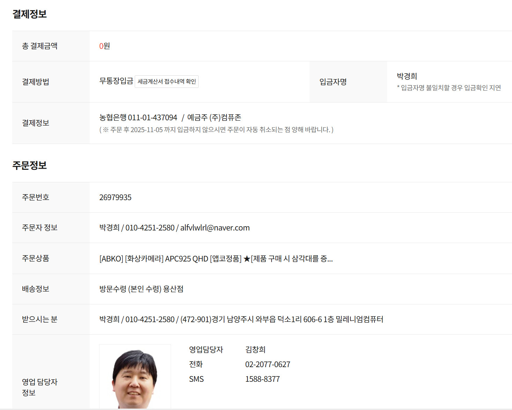Click the 입금자명 불일치 delay notice
The width and height of the screenshot is (512, 410).
[x=449, y=88]
